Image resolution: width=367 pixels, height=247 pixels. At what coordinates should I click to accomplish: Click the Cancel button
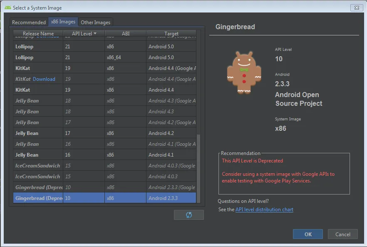point(343,234)
